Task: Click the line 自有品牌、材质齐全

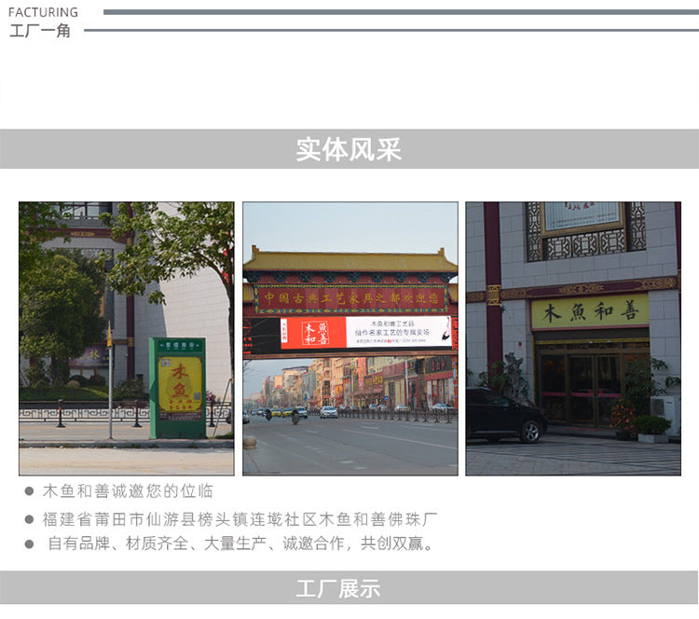Action: 240,543
